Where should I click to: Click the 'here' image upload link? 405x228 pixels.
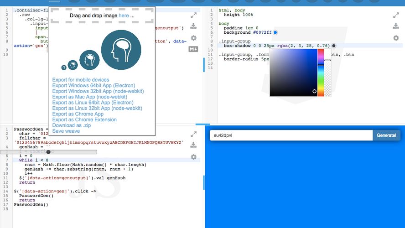point(124,16)
